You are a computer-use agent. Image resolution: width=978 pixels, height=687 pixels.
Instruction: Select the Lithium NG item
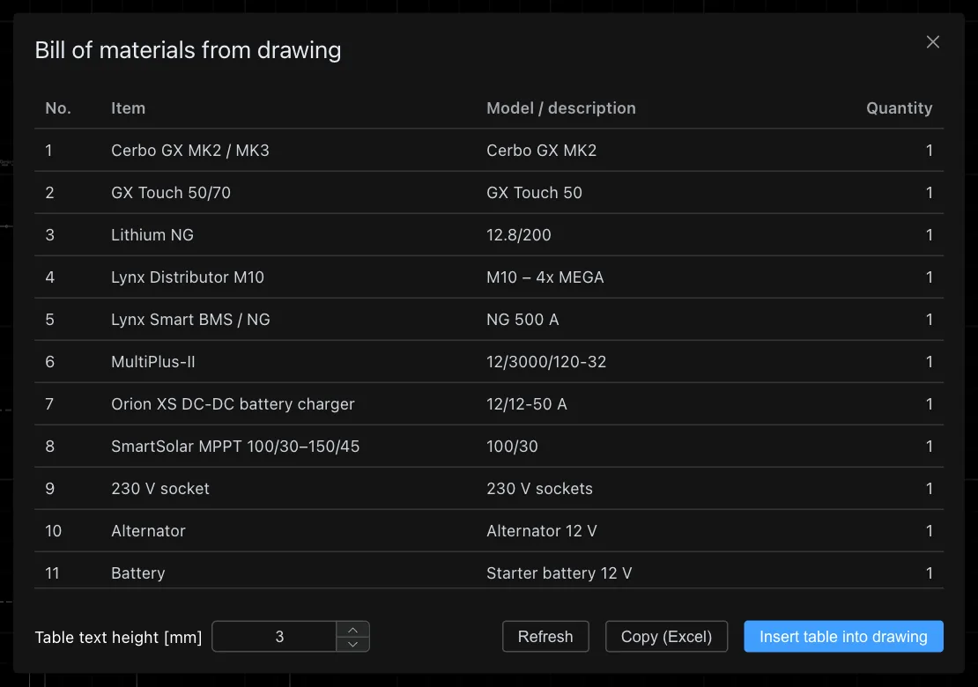152,235
